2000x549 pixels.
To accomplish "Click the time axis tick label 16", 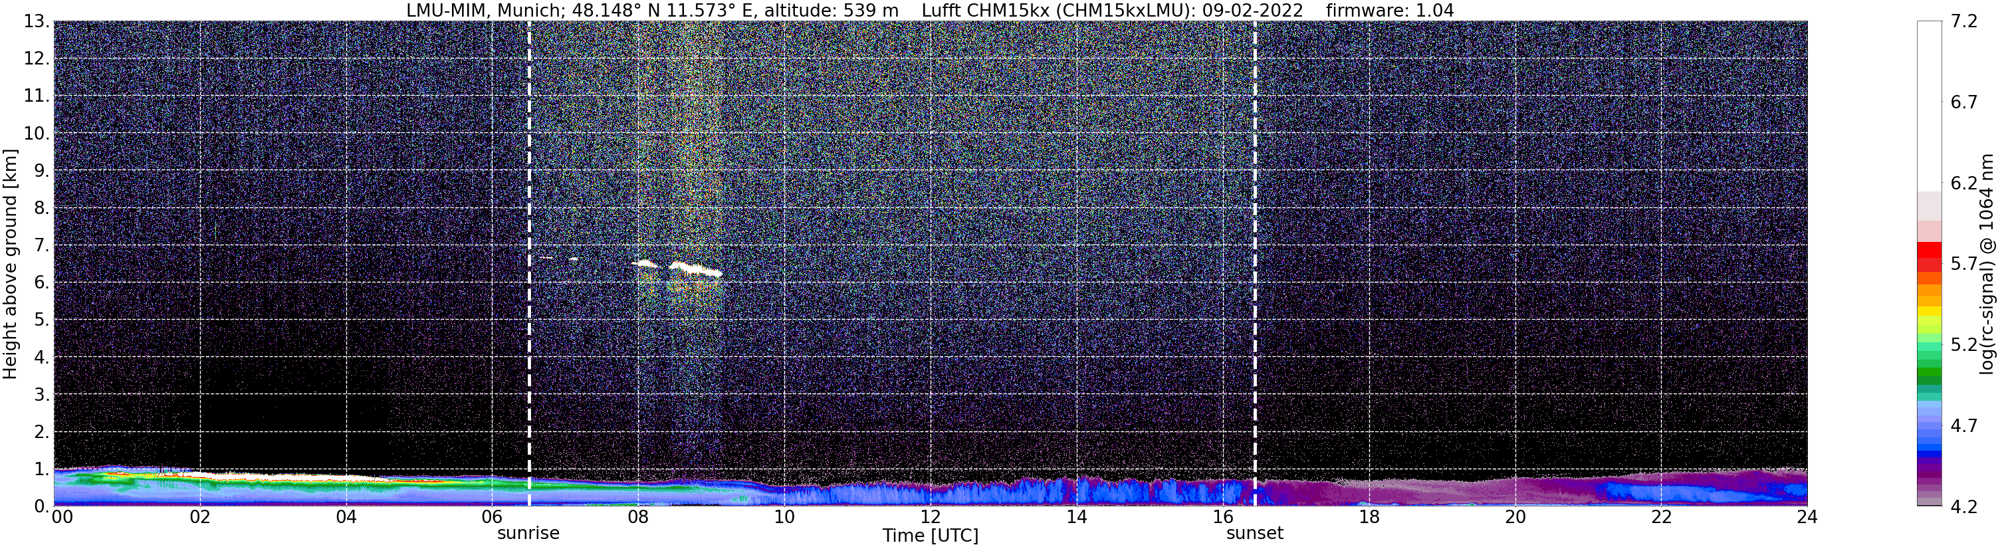I will (x=1223, y=517).
